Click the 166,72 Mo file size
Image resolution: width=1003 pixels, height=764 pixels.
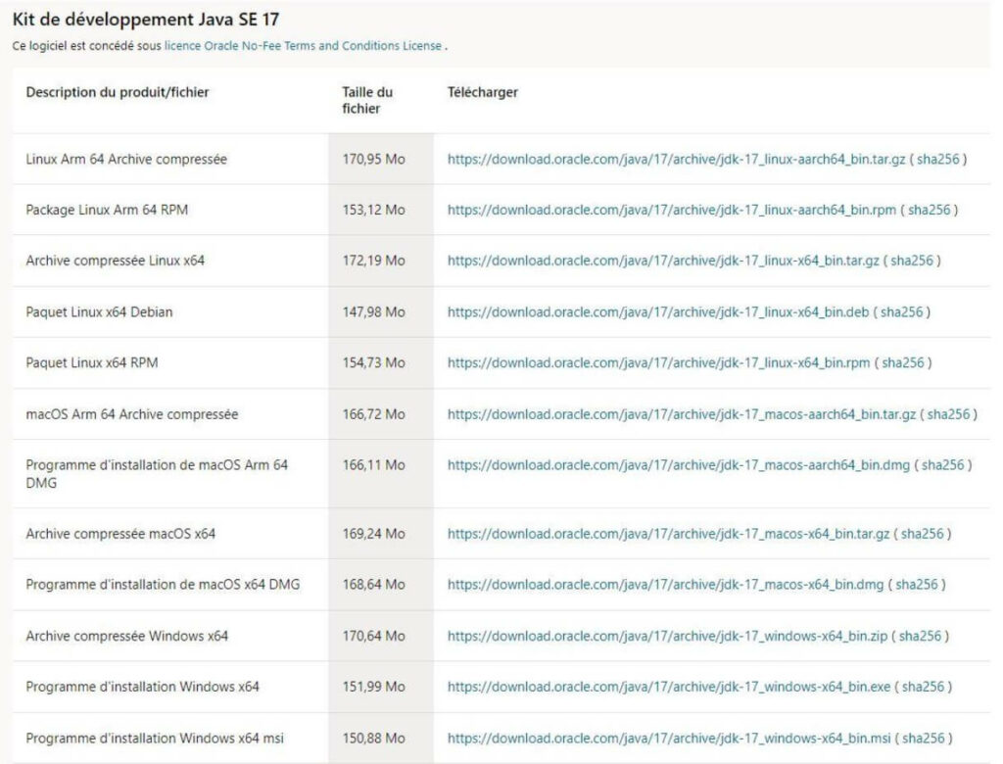coord(373,414)
